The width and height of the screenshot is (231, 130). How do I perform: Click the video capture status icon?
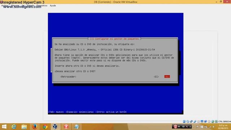tap(205, 121)
